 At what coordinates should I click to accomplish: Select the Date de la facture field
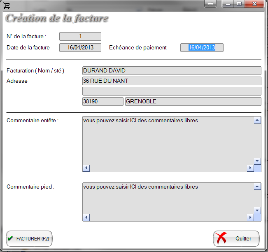coord(80,47)
